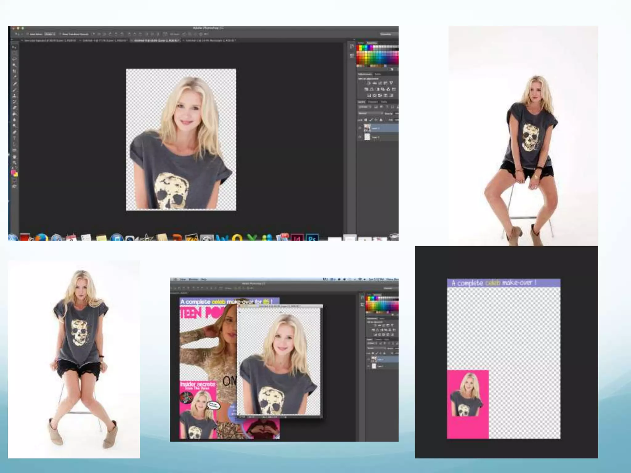
Task: Select the Clone Stamp tool in top window
Action: [x=14, y=96]
